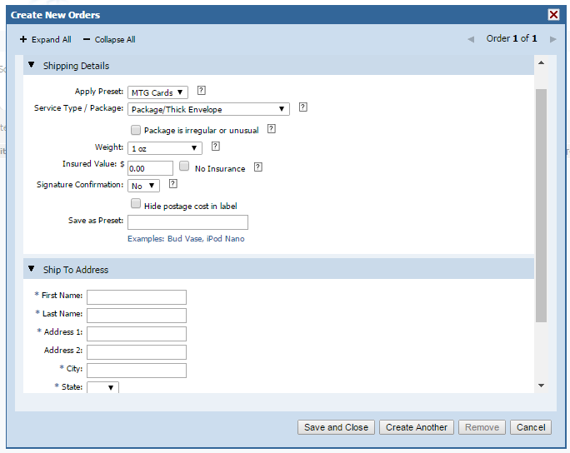
Task: Click Create Another button
Action: coord(417,427)
